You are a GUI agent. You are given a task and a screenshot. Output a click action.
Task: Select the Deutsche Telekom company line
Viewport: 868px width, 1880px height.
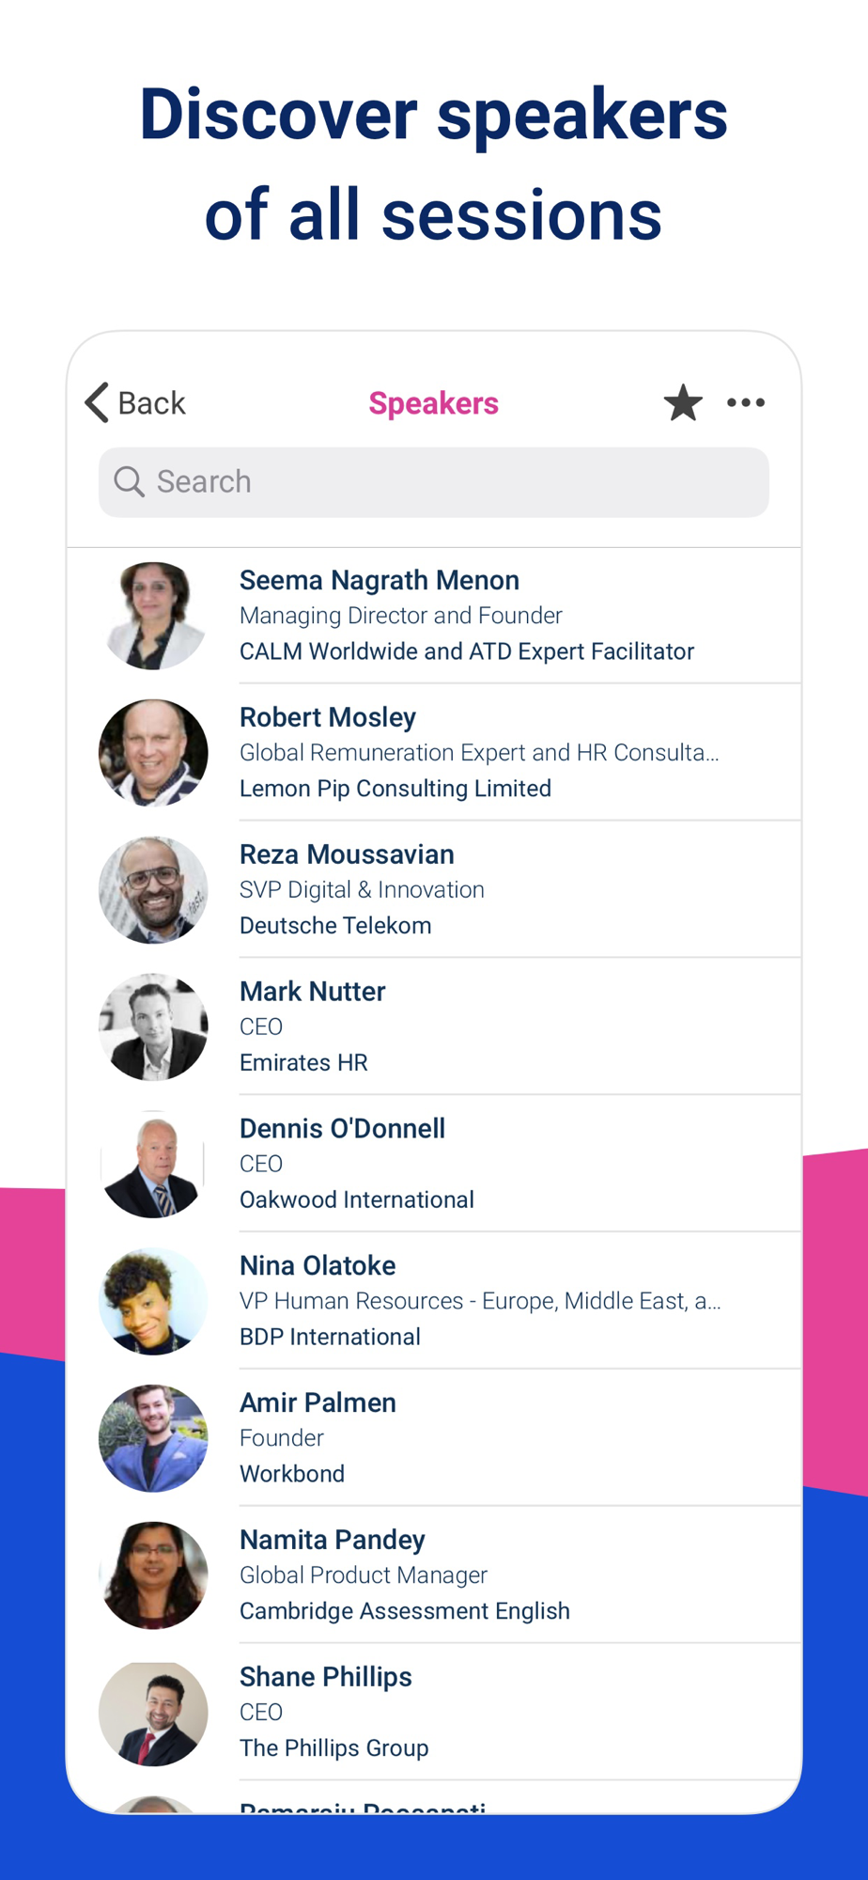(335, 926)
